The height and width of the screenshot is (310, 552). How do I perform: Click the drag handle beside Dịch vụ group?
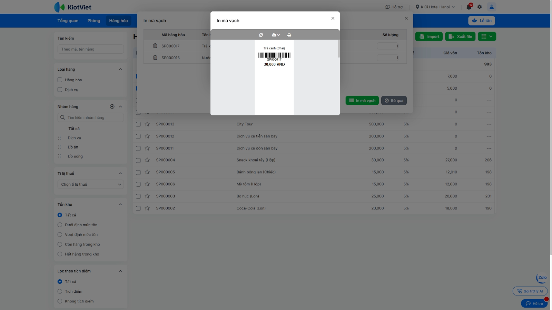tap(59, 138)
